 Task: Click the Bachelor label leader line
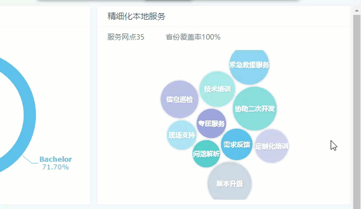click(x=30, y=160)
